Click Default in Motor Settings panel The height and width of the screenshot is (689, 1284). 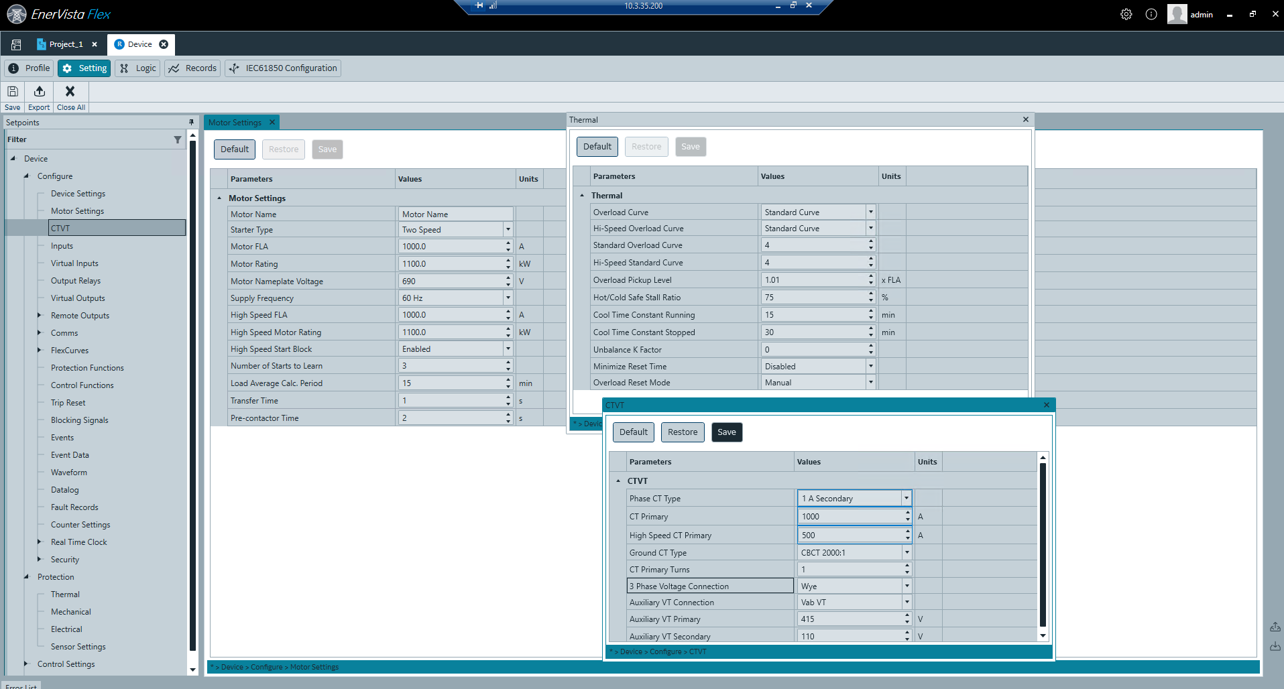235,149
